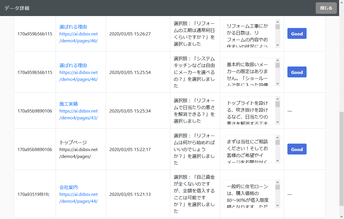Click Good button in 15:25:54 row
Image resolution: width=344 pixels, height=219 pixels.
tap(297, 72)
